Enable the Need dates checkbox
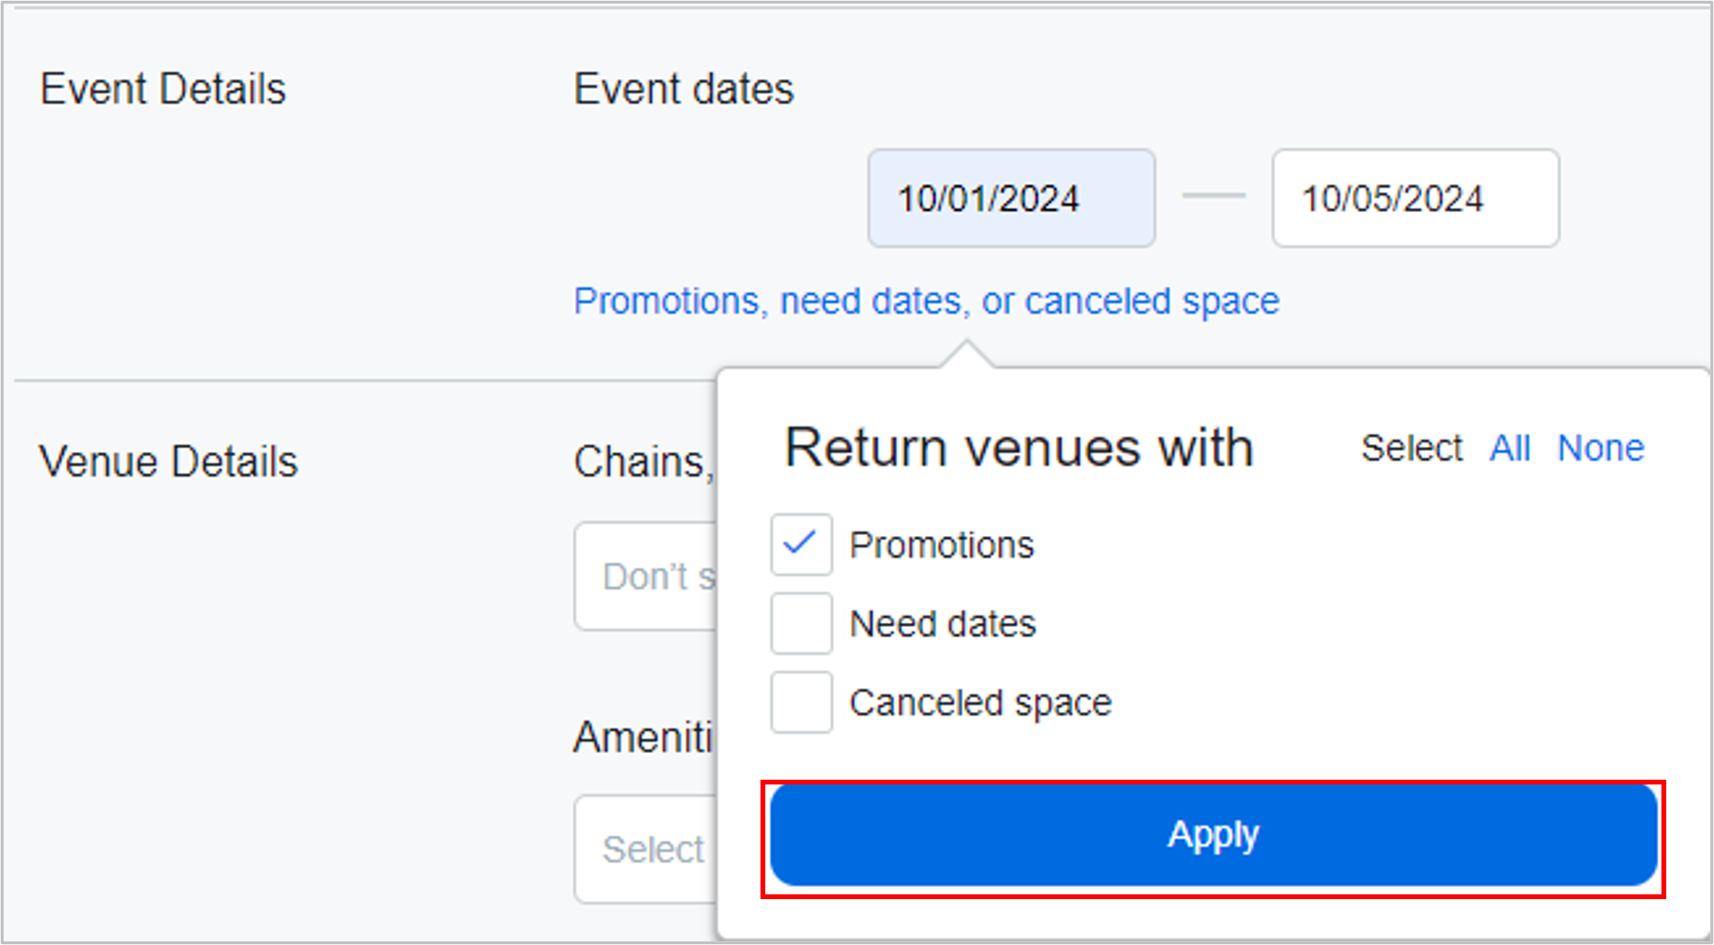The height and width of the screenshot is (945, 1714). [801, 624]
